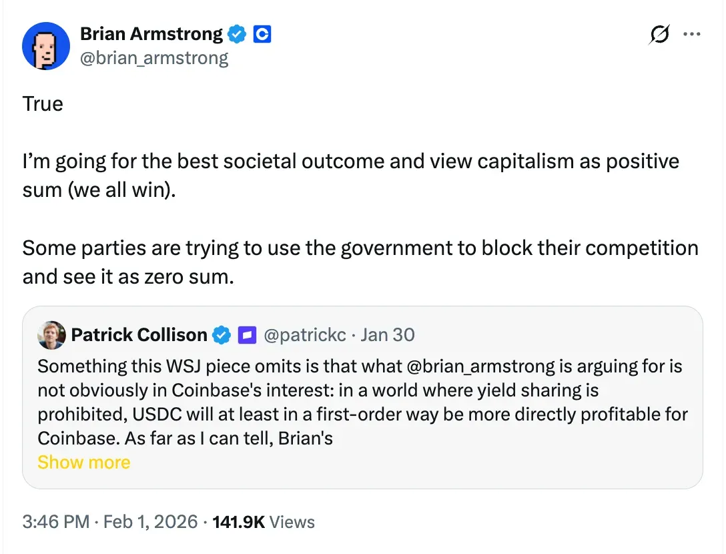726x554 pixels.
Task: Open Grok analysis for this post
Action: point(659,35)
